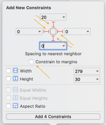Image resolution: width=106 pixels, height=125 pixels.
Task: Open the left spacing value dropdown arrow
Action: pyautogui.click(x=39, y=31)
